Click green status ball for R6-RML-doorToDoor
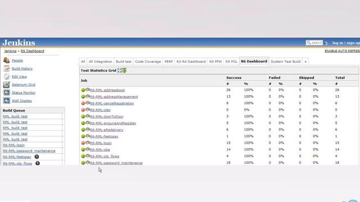The height and width of the screenshot is (202, 360). (x=83, y=117)
